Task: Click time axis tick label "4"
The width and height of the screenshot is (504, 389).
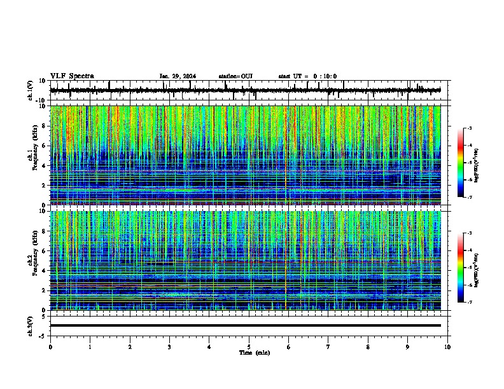Action: click(209, 347)
